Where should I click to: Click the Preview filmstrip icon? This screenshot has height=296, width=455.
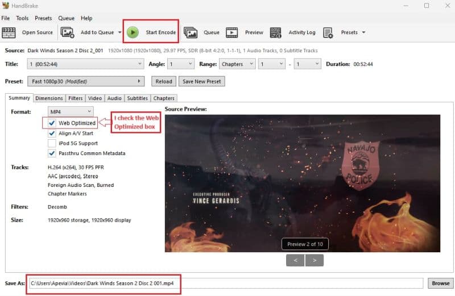[x=232, y=32]
